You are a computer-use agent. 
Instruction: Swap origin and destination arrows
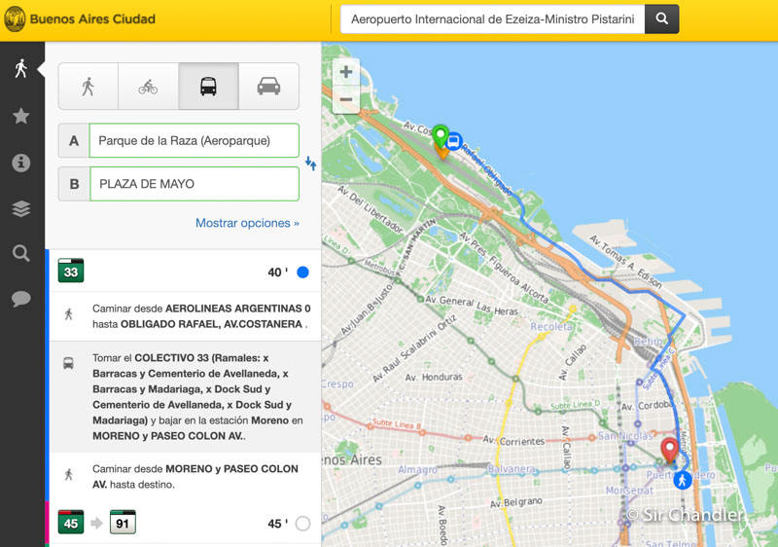point(310,163)
